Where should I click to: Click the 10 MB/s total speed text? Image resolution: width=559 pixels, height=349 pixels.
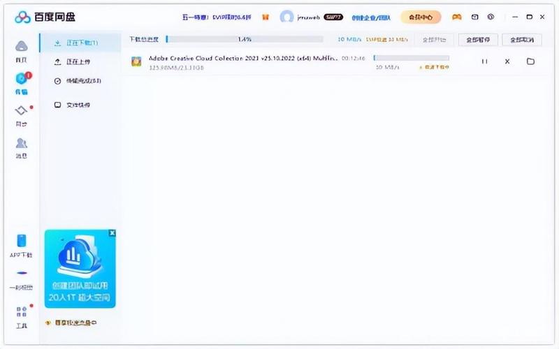(x=349, y=39)
